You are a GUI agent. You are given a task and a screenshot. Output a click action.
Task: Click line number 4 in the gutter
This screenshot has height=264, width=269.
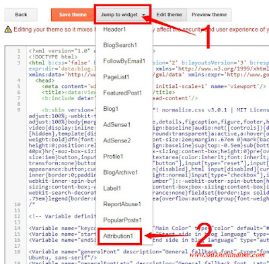tap(19, 81)
